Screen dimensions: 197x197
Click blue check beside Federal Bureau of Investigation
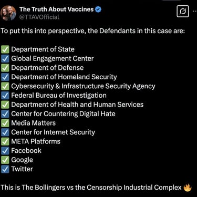(x=5, y=96)
